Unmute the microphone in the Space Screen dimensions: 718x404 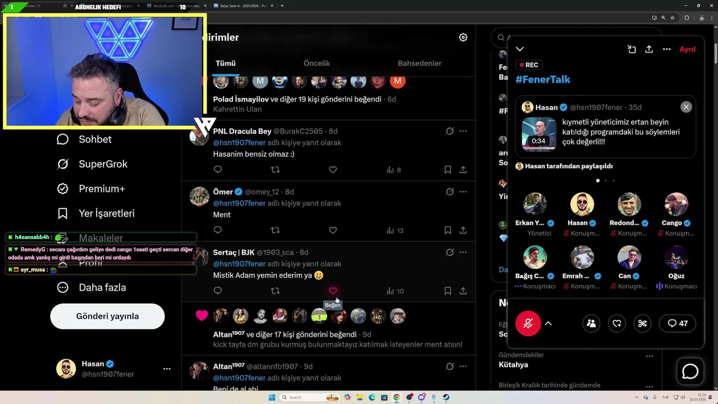pos(528,323)
